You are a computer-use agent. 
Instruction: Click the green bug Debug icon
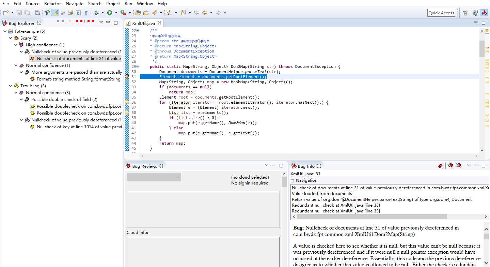click(x=96, y=13)
